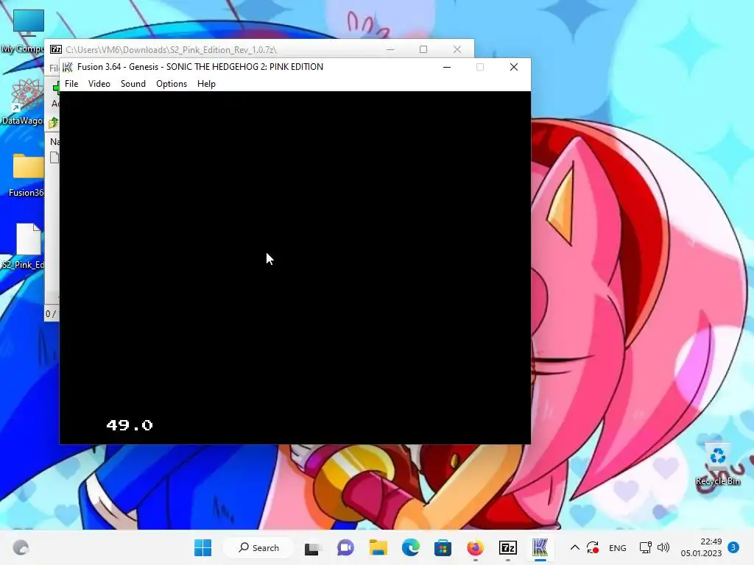
Task: Open the File menu in Fusion
Action: 71,84
